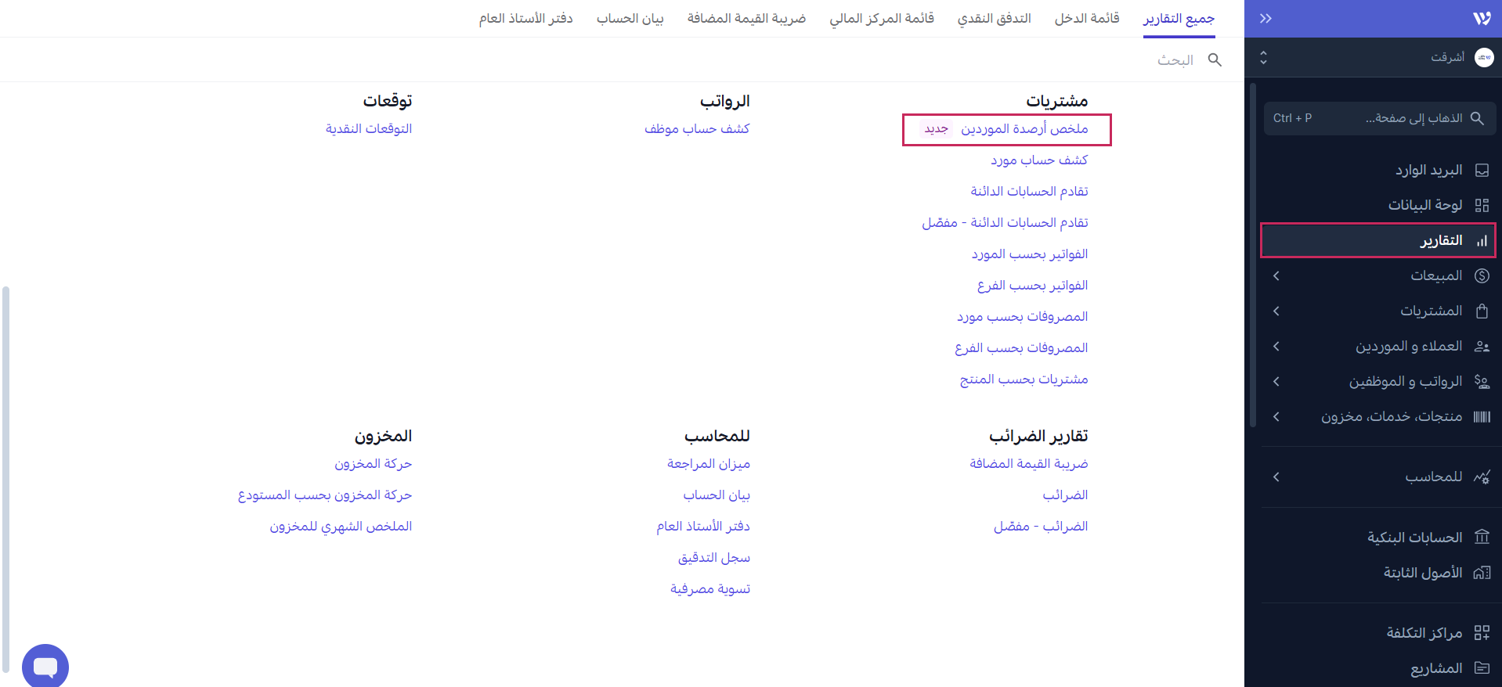Image resolution: width=1502 pixels, height=687 pixels.
Task: Open the chat support bubble
Action: 45,667
